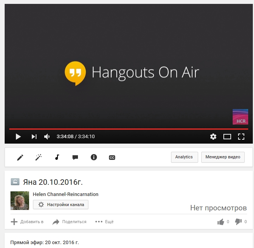Open the cards info icon
Viewport: 254px width, 248px height.
93,157
